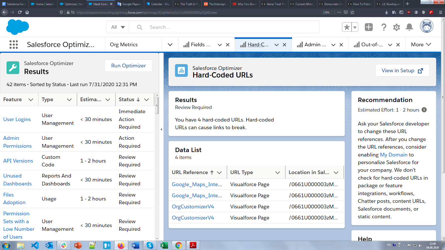Open a new browser tab

[407, 4]
